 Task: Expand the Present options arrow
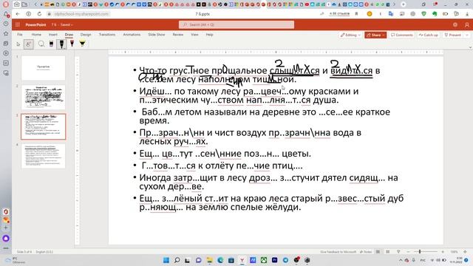click(x=467, y=35)
